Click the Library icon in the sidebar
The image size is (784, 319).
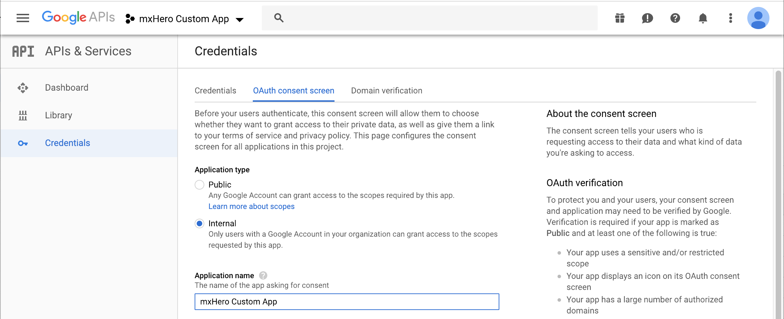pos(23,115)
